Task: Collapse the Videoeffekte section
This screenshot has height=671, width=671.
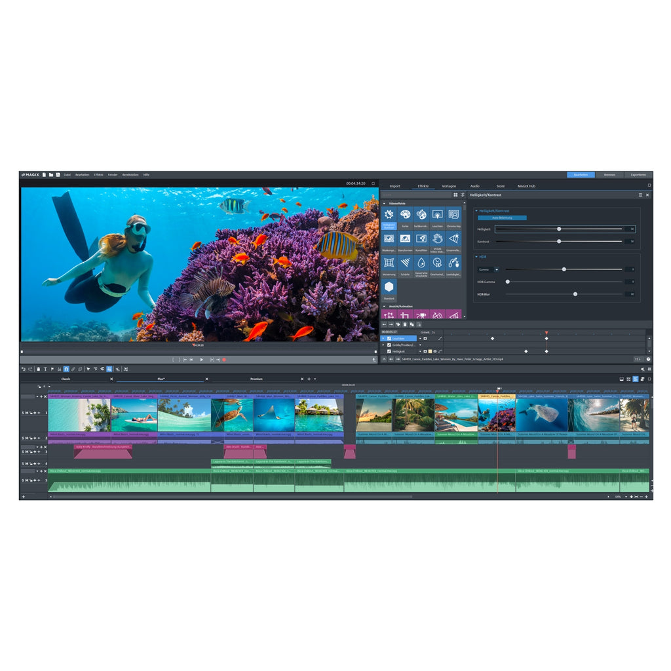Action: [384, 203]
